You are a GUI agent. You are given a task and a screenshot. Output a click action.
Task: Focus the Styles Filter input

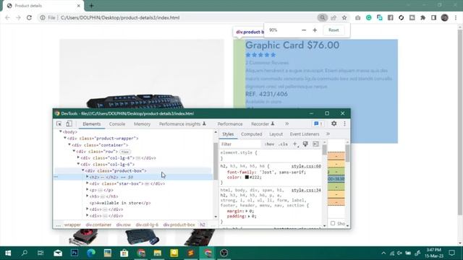coord(241,144)
